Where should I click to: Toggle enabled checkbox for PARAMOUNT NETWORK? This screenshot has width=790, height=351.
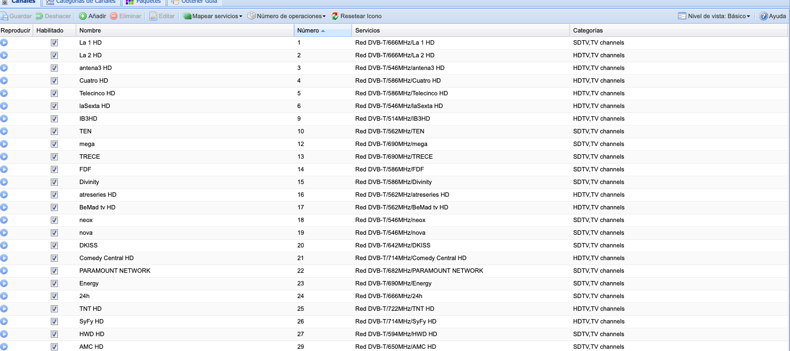(x=54, y=271)
